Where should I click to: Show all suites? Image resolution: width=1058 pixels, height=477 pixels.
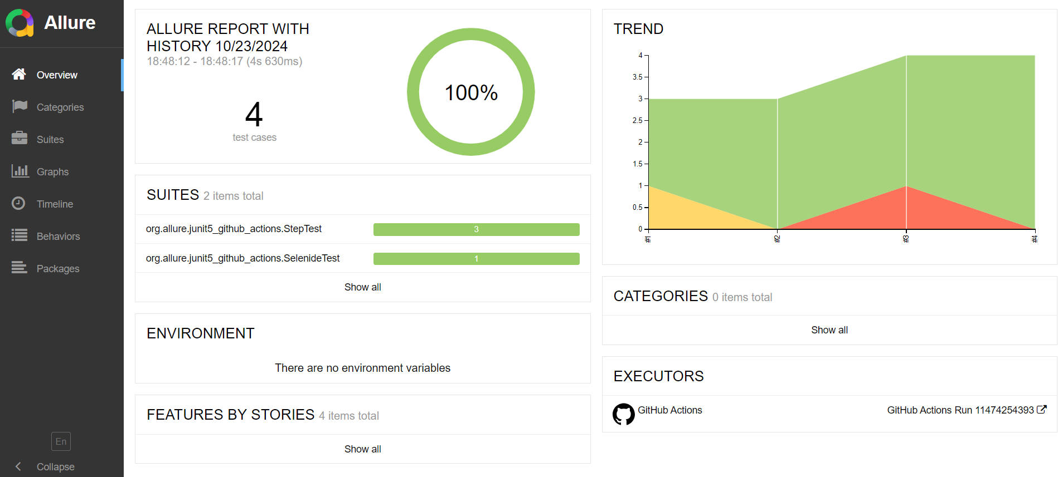pos(362,287)
